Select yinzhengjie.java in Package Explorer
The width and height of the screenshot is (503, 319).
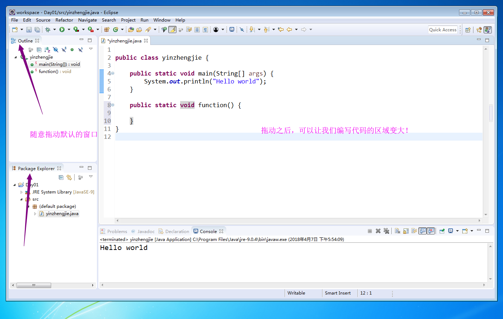click(x=62, y=214)
